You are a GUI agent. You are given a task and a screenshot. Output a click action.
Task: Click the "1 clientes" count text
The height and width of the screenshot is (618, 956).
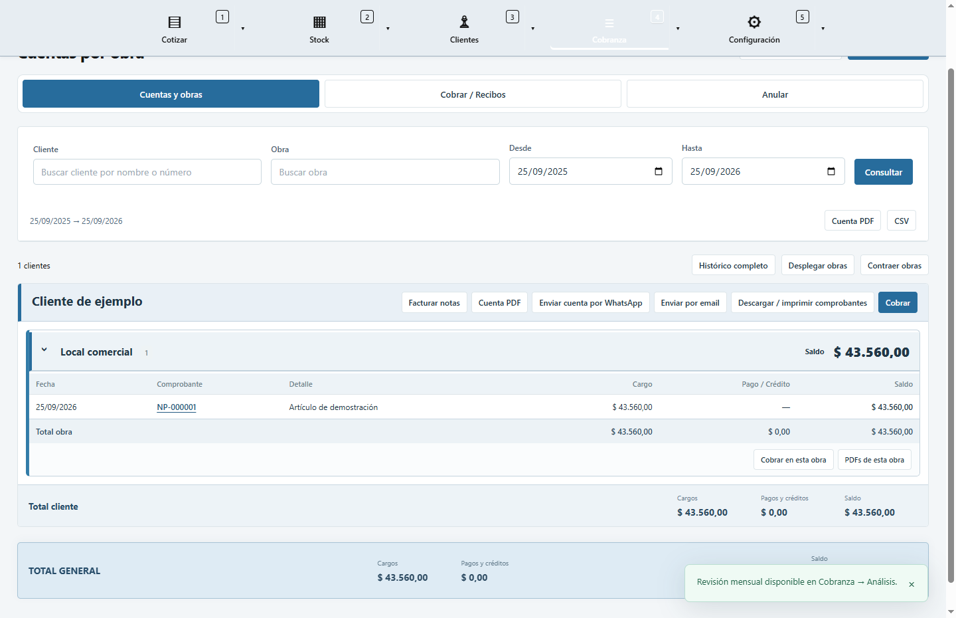click(34, 265)
